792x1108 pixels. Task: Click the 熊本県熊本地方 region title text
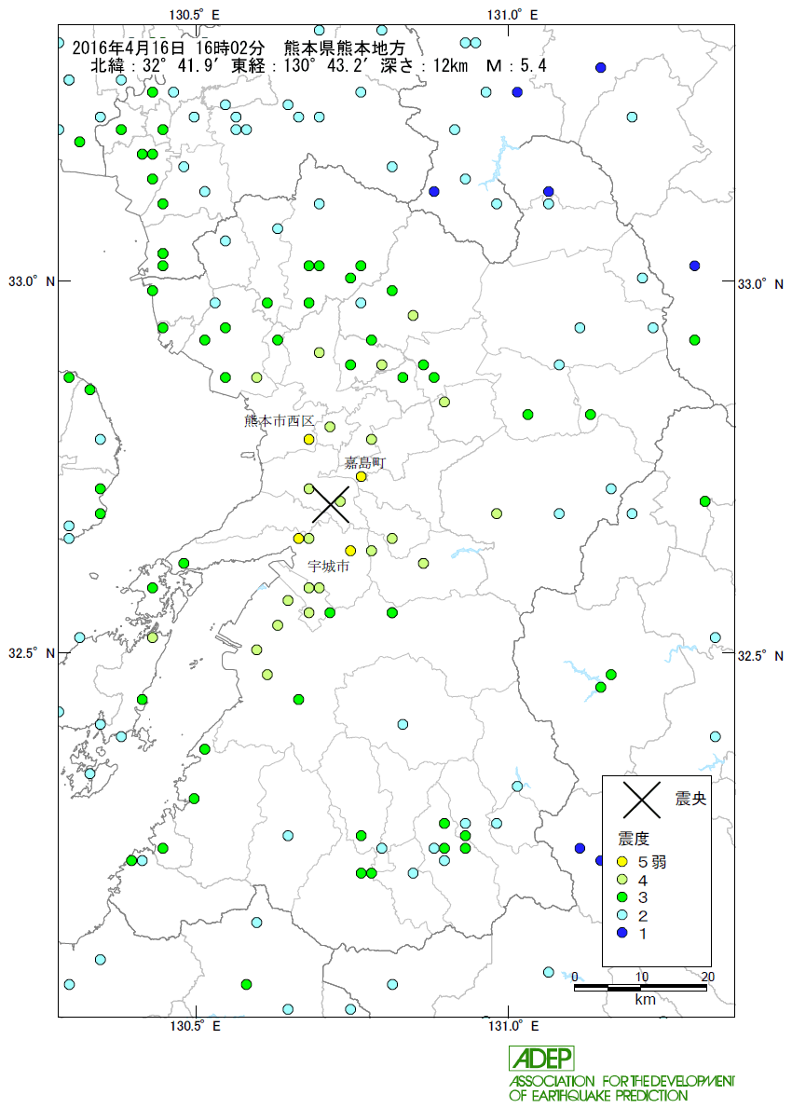pyautogui.click(x=345, y=48)
